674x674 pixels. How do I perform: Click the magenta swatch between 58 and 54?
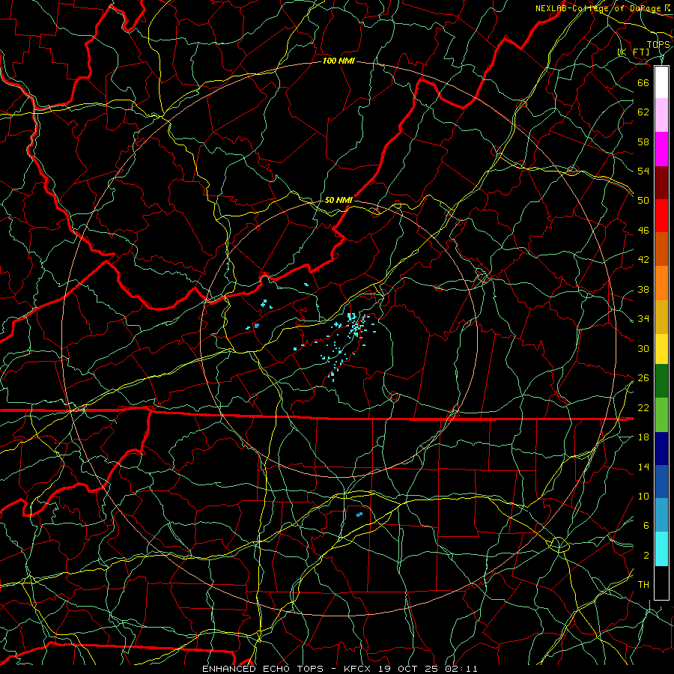[x=661, y=149]
